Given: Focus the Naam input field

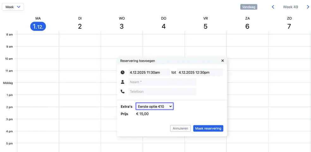Looking at the screenshot, I should (x=162, y=82).
